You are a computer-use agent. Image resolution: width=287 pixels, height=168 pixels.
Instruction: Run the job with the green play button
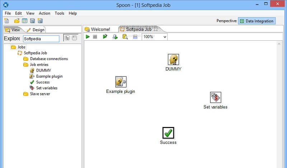click(88, 37)
